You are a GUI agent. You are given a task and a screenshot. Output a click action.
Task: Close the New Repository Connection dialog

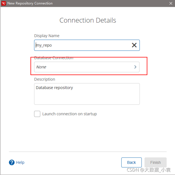click(x=171, y=3)
